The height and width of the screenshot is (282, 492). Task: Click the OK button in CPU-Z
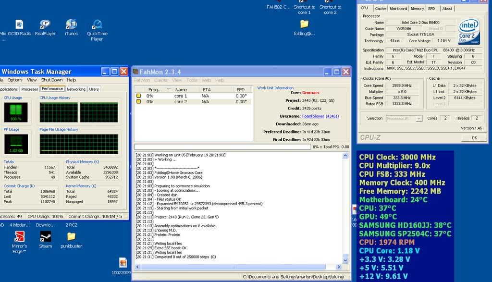tap(474, 138)
